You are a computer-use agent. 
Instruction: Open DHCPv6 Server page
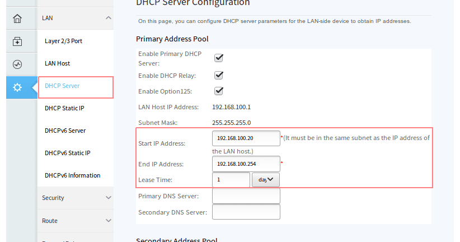click(65, 131)
